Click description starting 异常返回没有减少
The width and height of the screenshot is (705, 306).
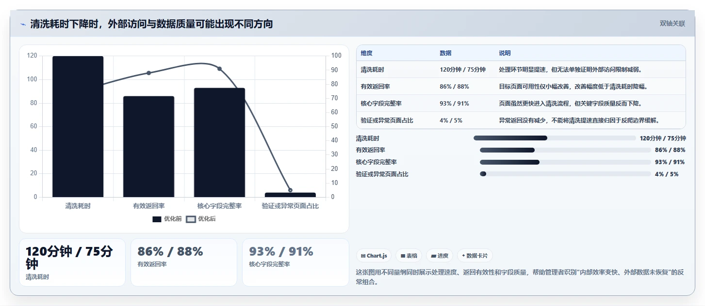pos(579,121)
